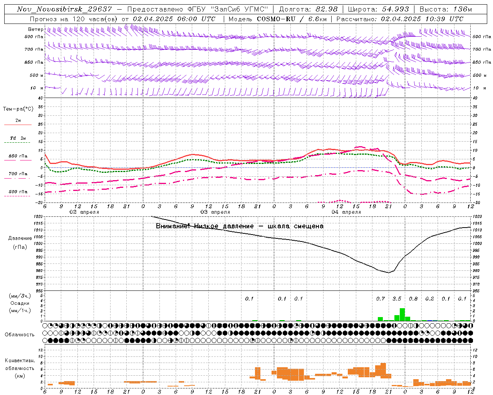493x395 pixels.
Task: Click the red 2м legend line
Action: click(x=18, y=125)
